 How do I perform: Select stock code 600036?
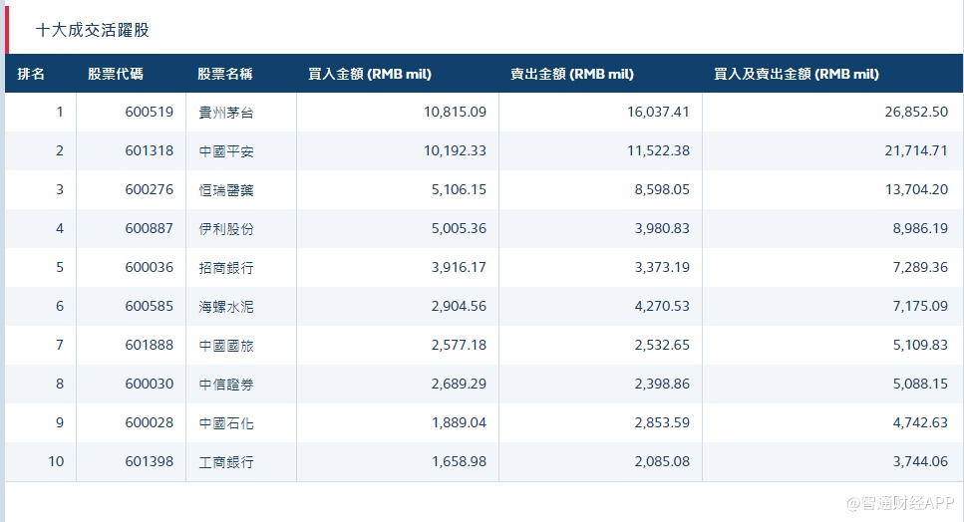click(150, 267)
